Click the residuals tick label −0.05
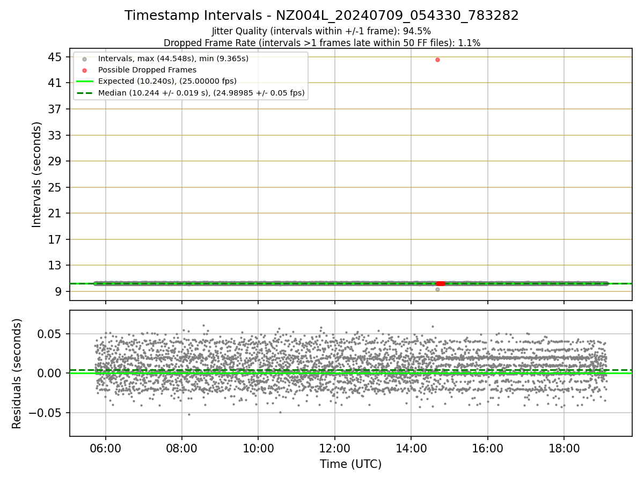 tap(45, 413)
